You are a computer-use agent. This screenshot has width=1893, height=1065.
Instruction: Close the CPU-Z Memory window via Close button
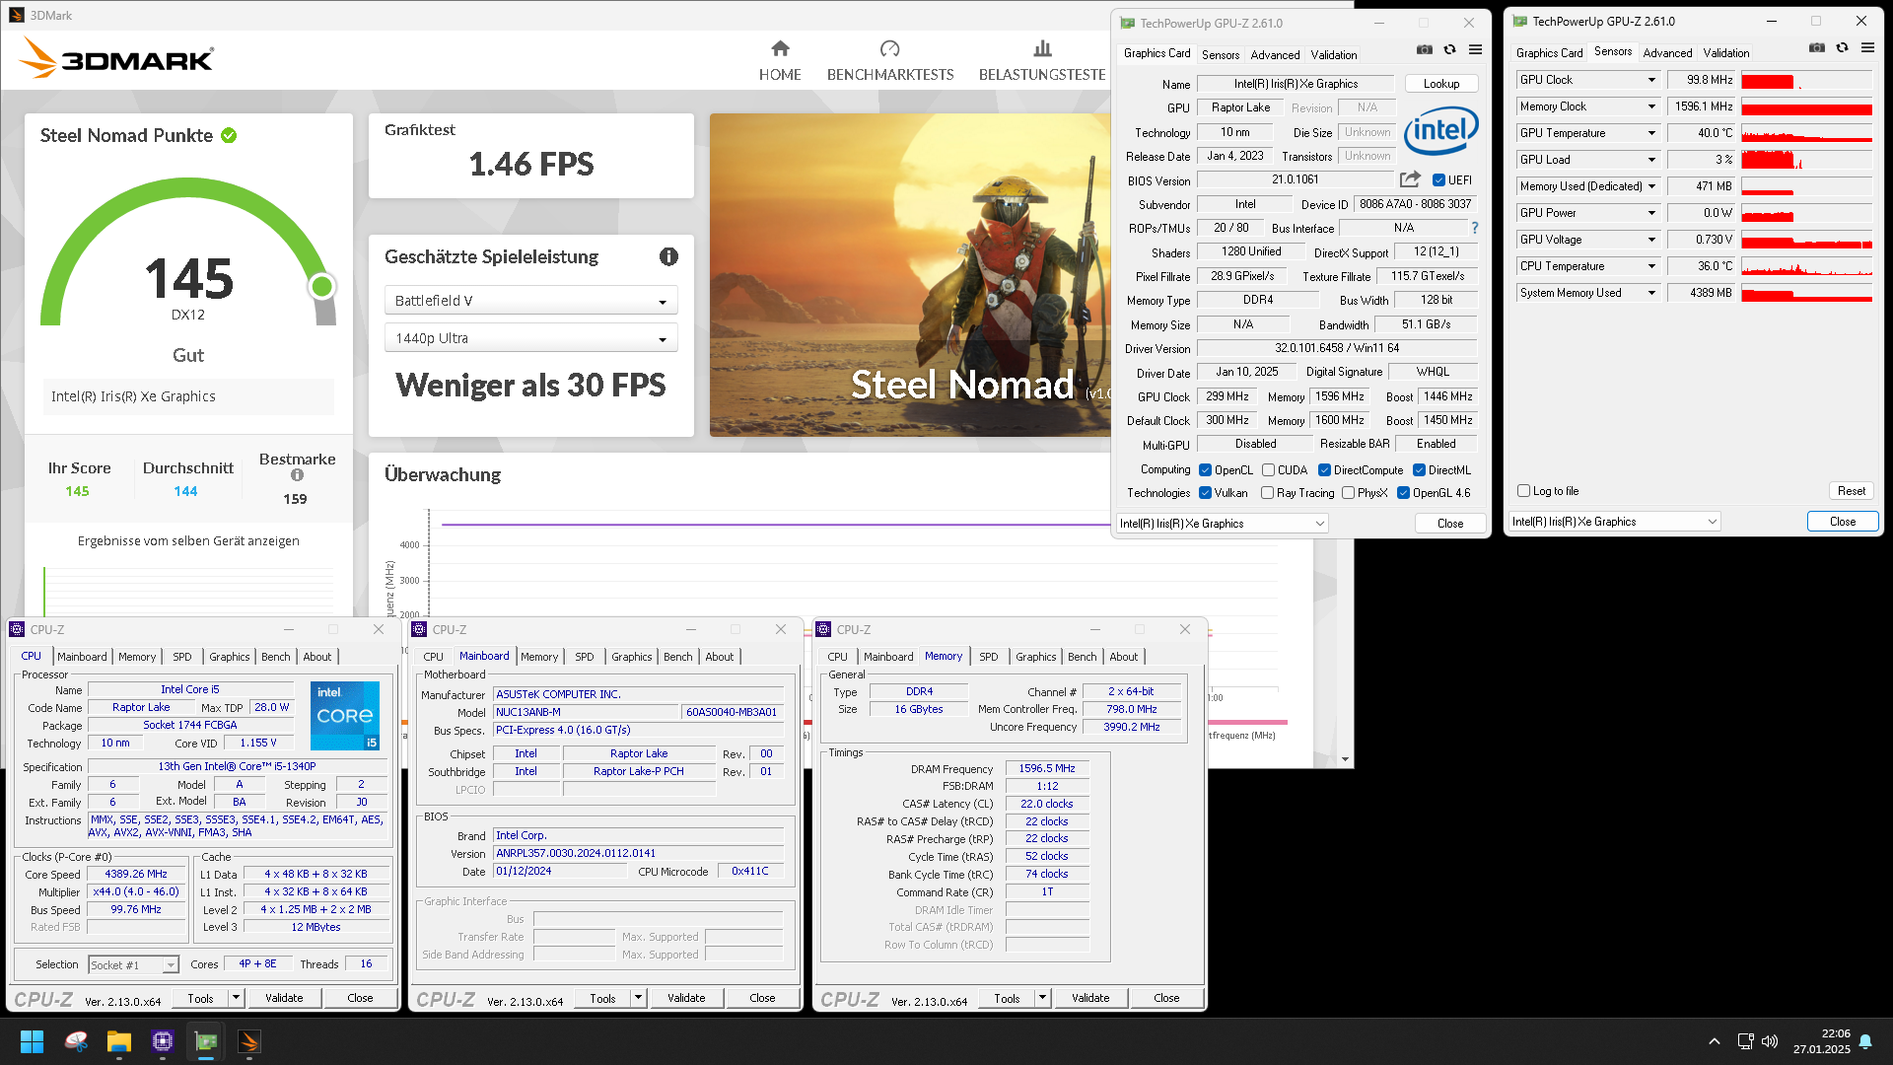(1166, 998)
